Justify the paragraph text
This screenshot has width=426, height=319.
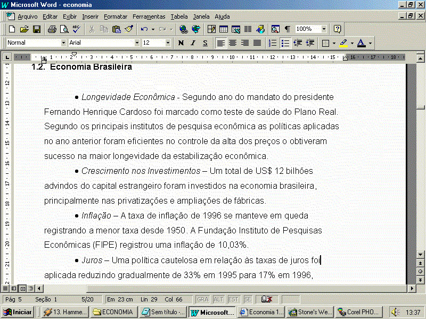(257, 43)
